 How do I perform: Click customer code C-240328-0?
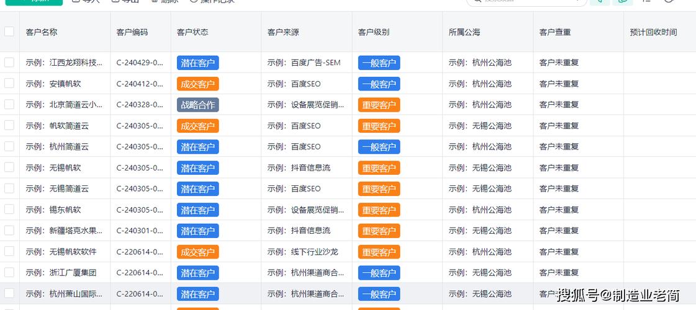pos(140,105)
